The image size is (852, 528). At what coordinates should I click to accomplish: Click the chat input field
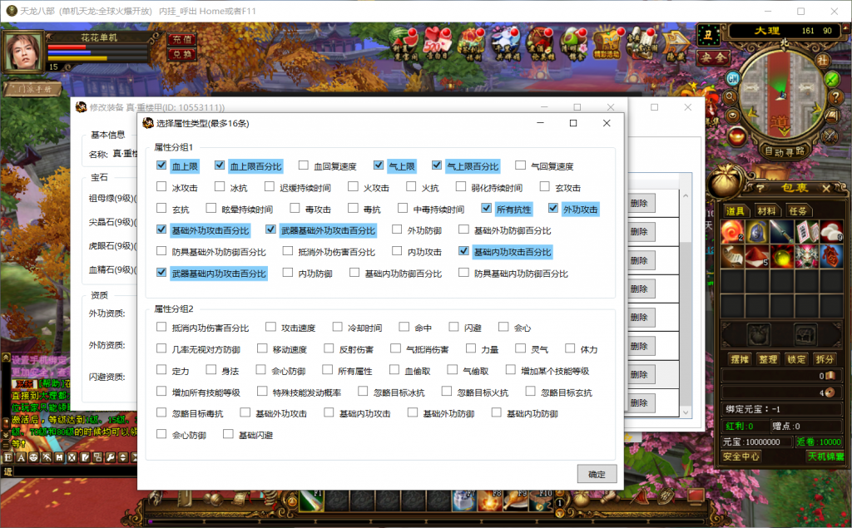(76, 471)
